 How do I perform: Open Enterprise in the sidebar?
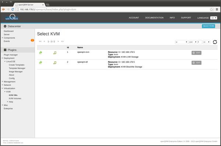[x=8, y=109]
